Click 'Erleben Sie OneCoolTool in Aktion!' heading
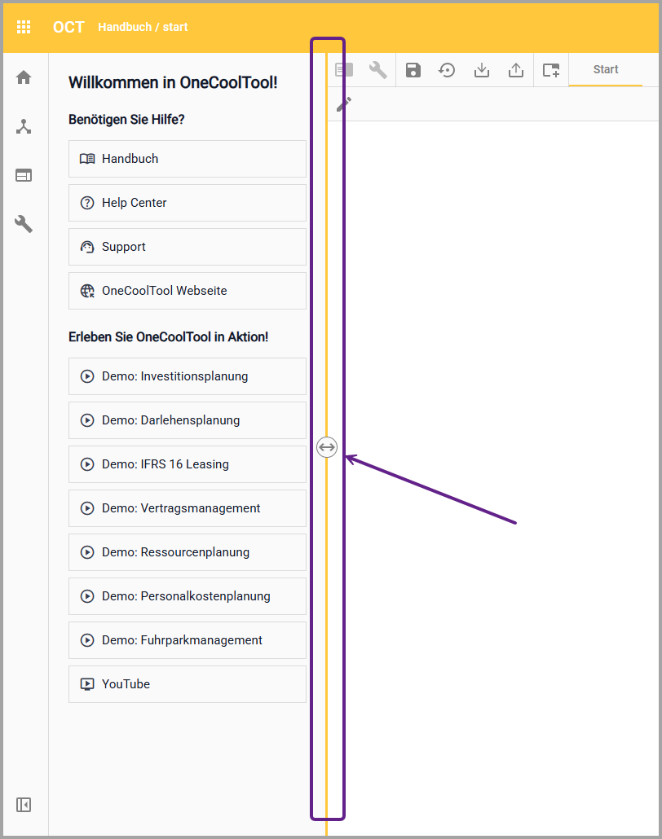 [168, 337]
